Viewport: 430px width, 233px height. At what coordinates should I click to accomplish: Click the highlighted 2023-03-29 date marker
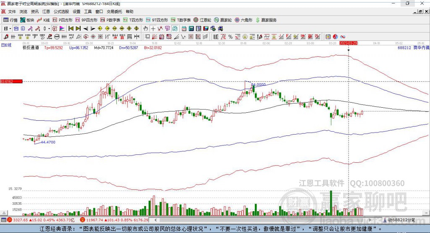point(348,43)
